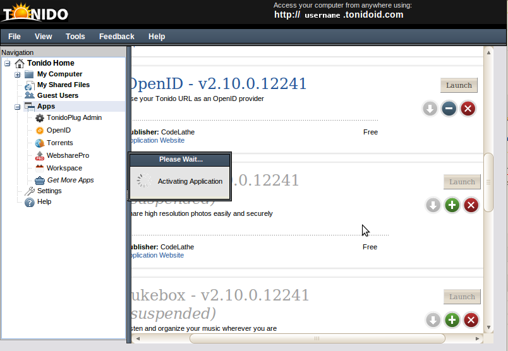Expand the My Computer tree node

point(18,74)
